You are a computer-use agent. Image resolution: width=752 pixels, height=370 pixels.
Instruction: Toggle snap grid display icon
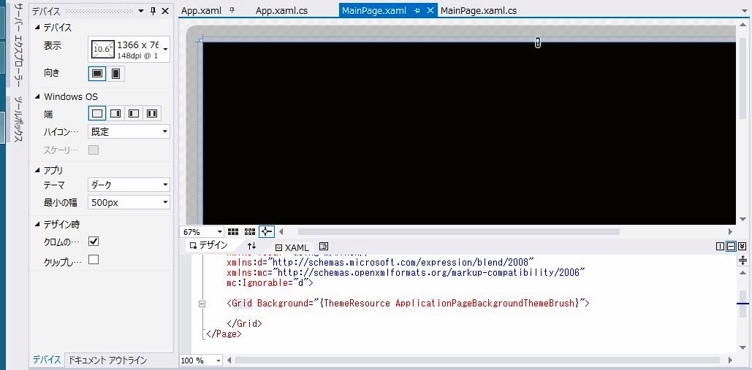click(233, 232)
